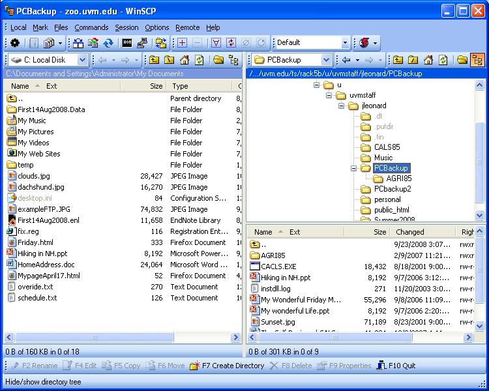
Task: Click the saved sessions icon
Action: [364, 43]
